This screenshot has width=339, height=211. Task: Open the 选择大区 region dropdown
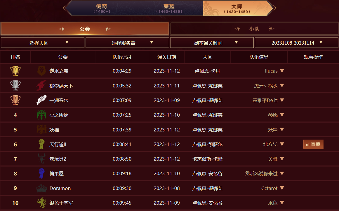(43, 43)
